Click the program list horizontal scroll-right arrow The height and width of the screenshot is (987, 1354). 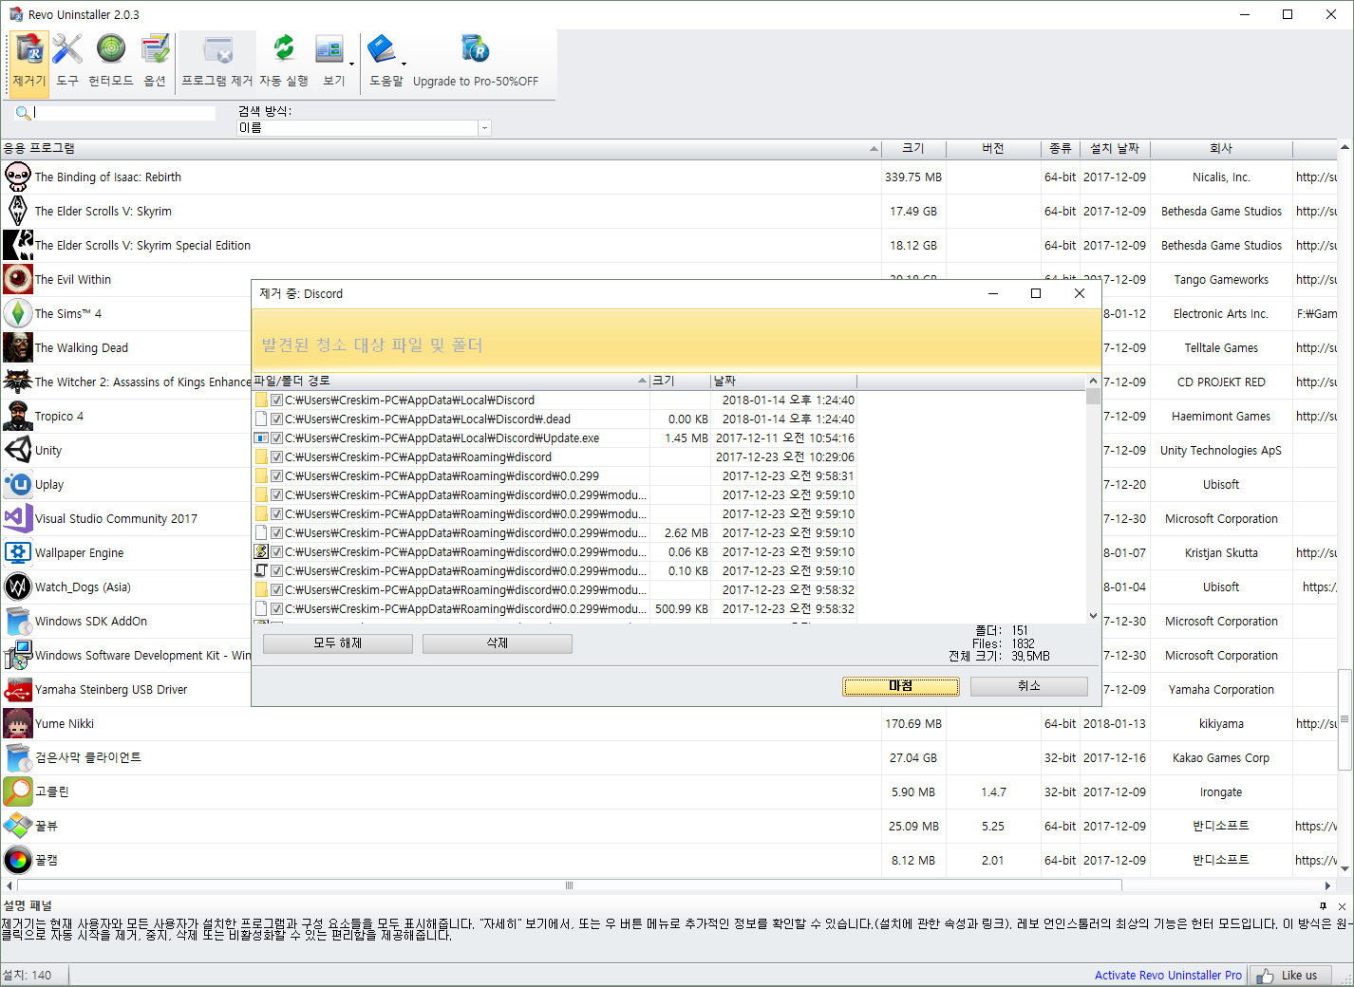1328,885
